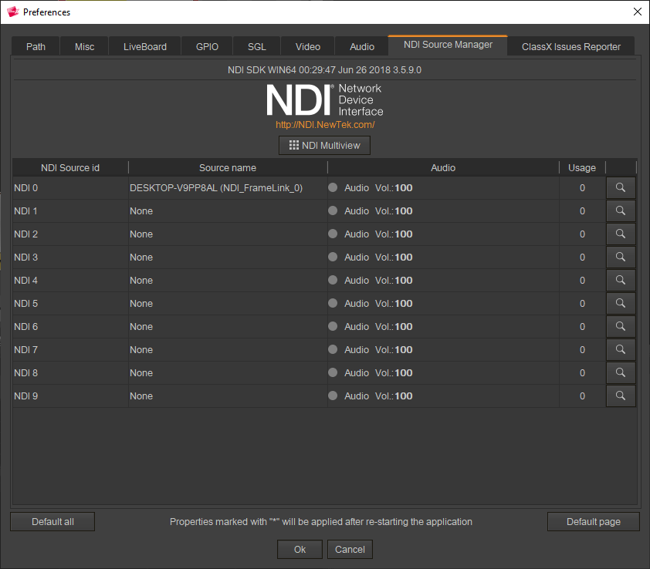Image resolution: width=650 pixels, height=569 pixels.
Task: Open source picker for NDI 9
Action: [621, 396]
